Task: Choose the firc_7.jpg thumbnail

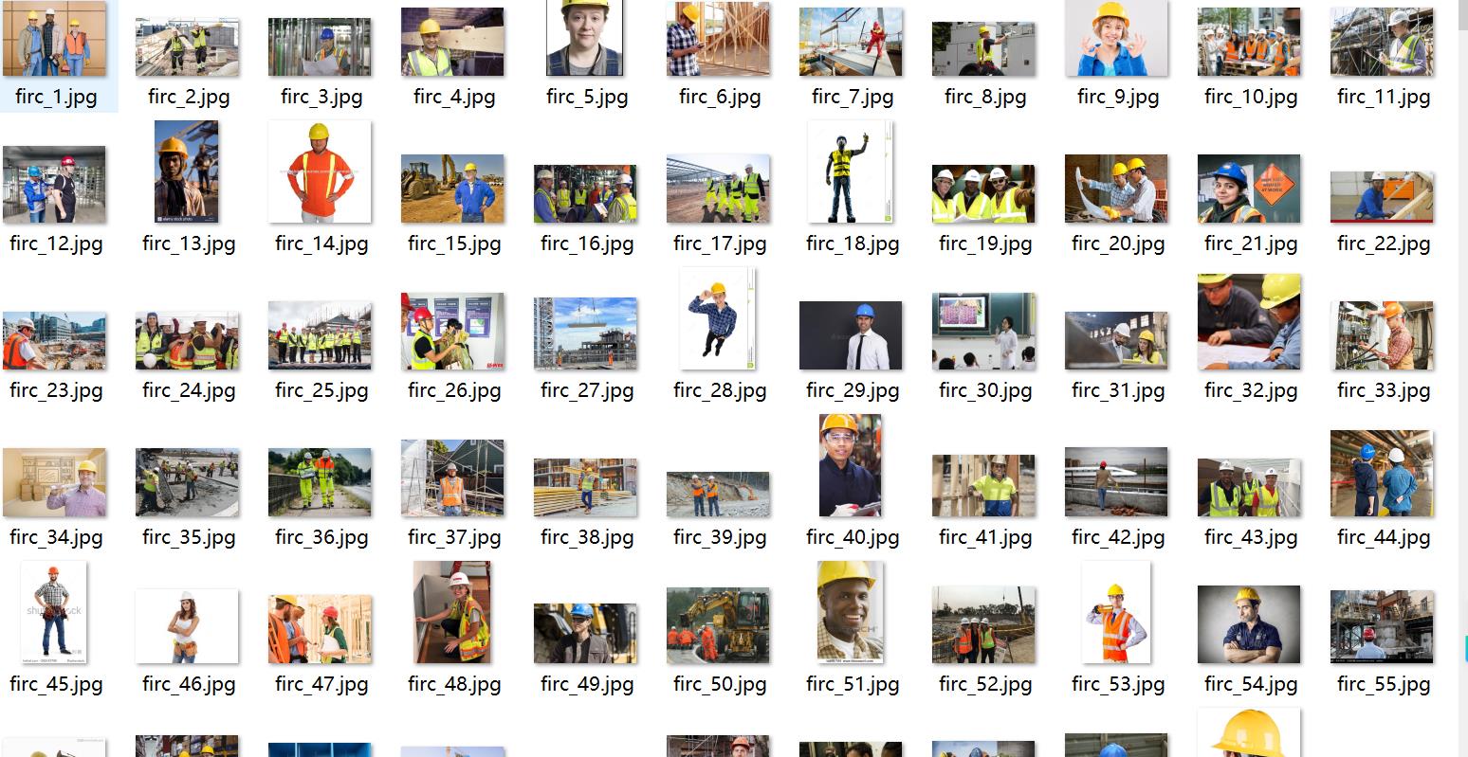Action: tap(851, 42)
